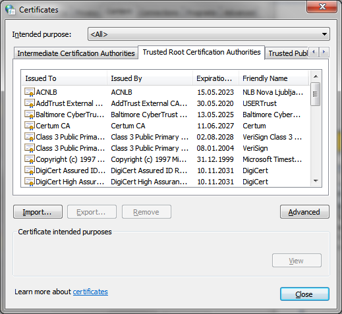Click the Certificates window title icon

[11, 10]
